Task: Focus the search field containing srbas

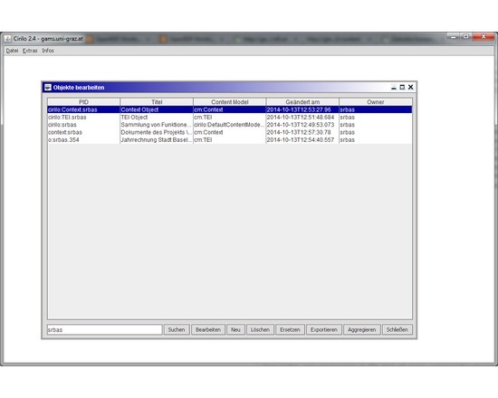Action: click(x=104, y=330)
